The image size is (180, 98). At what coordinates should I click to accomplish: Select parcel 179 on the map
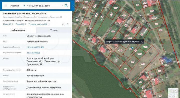[160, 96]
